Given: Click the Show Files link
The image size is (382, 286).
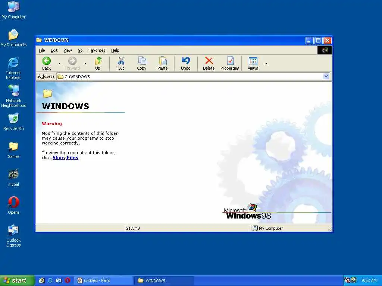Looking at the screenshot, I should pyautogui.click(x=65, y=158).
